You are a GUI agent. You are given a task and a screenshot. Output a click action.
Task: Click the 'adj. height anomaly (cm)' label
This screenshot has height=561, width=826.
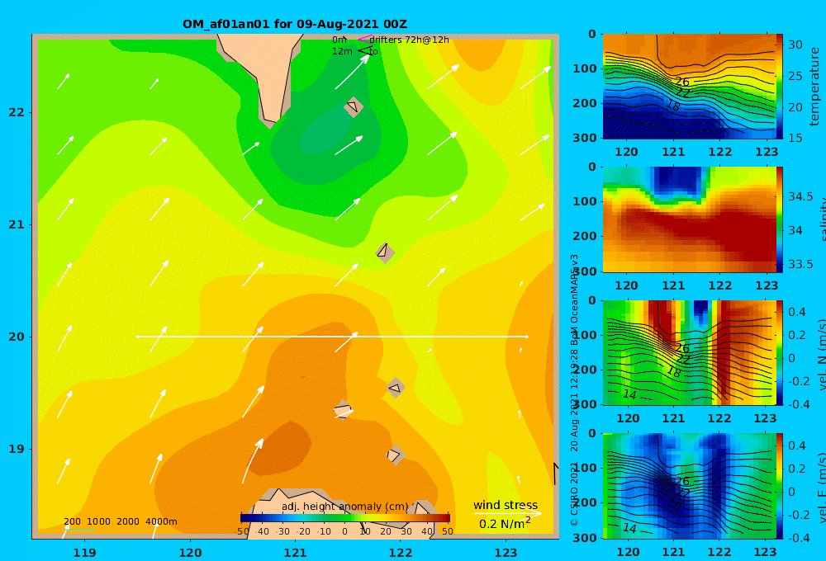[345, 507]
